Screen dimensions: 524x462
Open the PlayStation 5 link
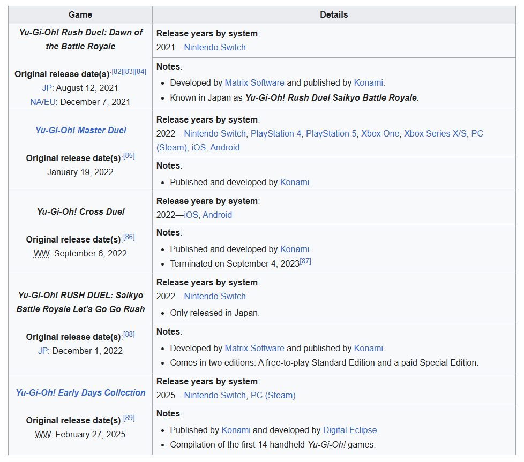pyautogui.click(x=331, y=133)
